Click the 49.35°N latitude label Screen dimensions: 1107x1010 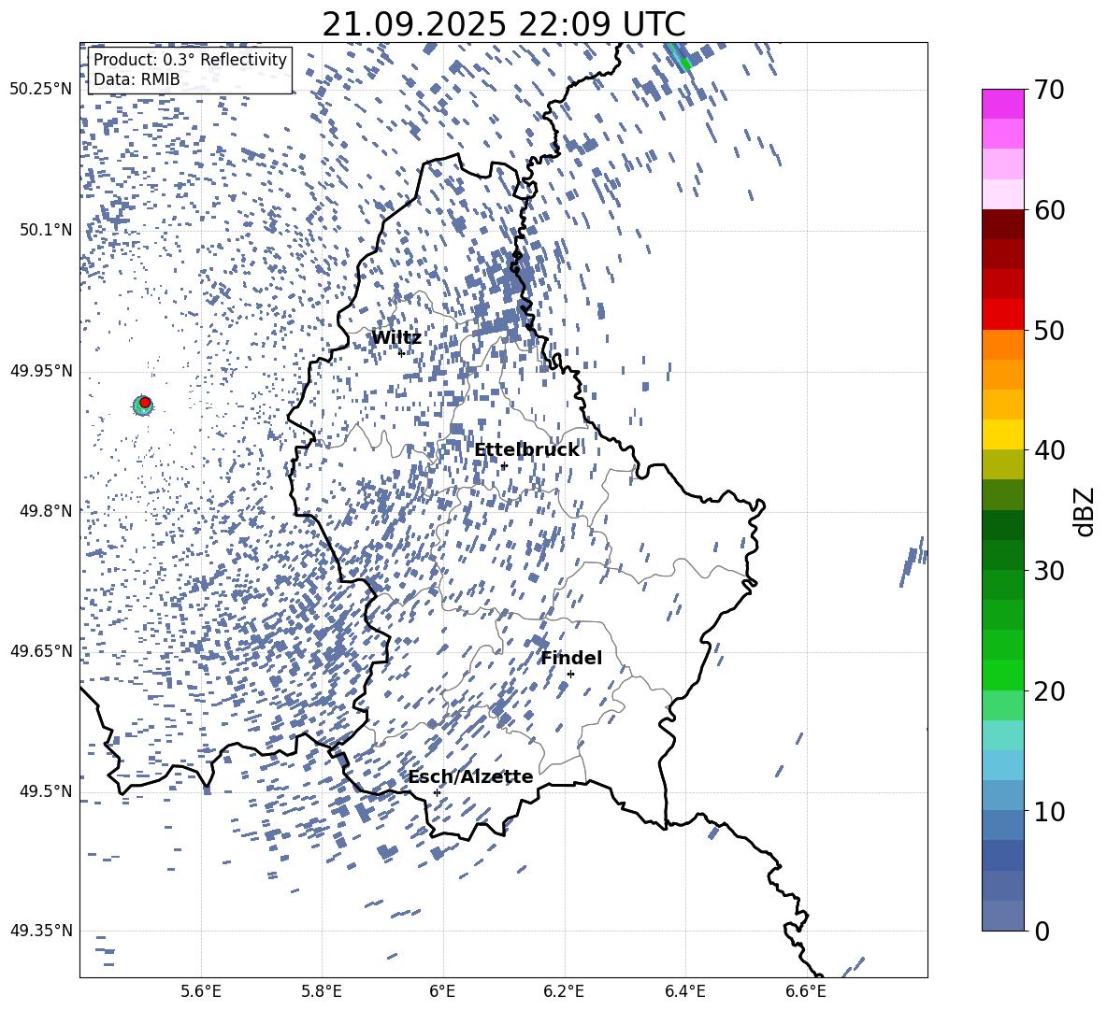[41, 931]
